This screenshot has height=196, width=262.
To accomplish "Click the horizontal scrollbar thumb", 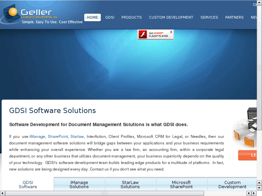I will (x=105, y=193).
